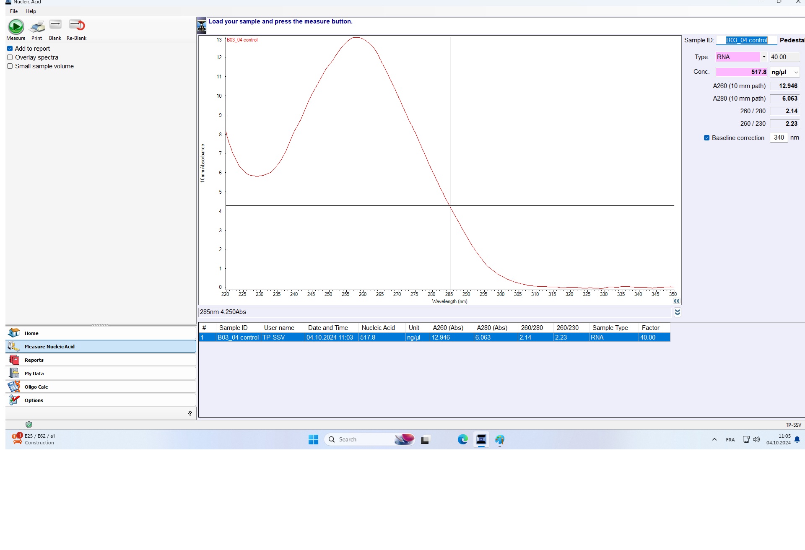This screenshot has width=805, height=550.
Task: Click the Sample ID input field
Action: [746, 40]
